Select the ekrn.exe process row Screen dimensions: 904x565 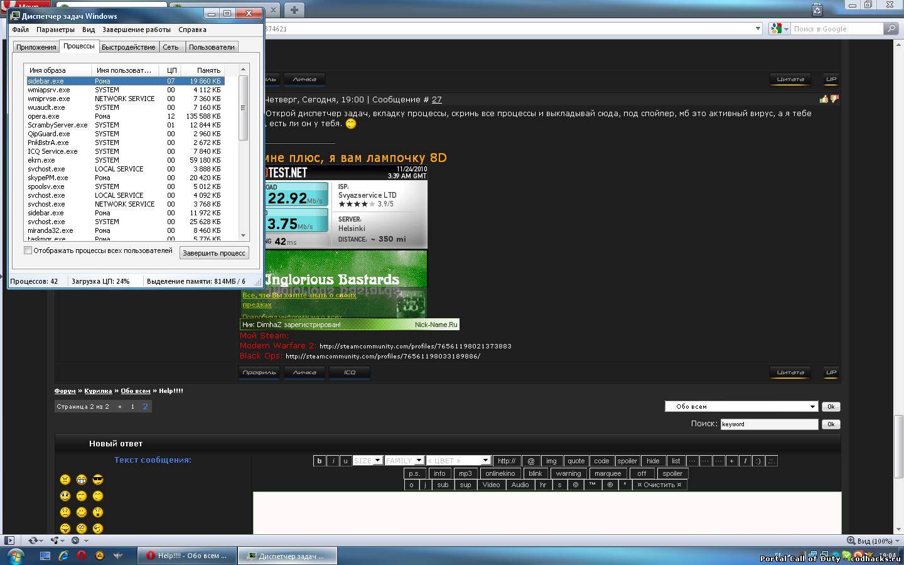[125, 160]
